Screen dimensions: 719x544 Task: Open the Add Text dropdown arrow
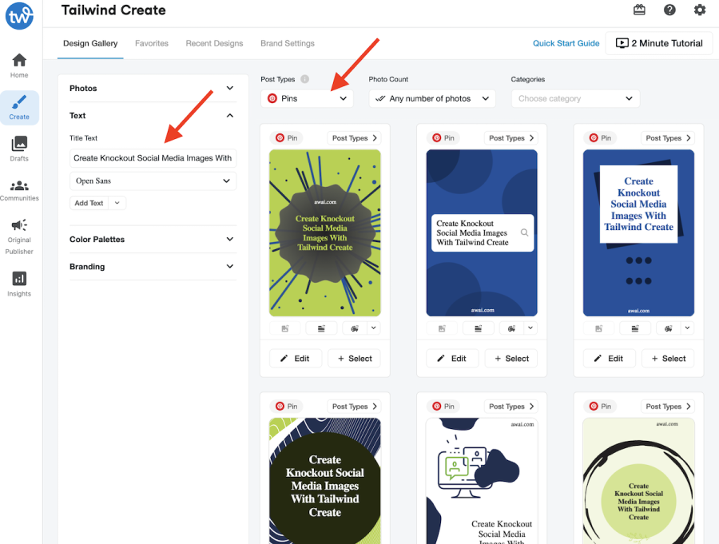(117, 203)
